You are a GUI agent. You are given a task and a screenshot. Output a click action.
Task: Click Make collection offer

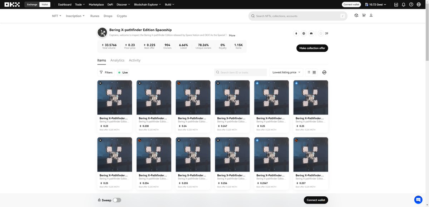click(x=312, y=48)
